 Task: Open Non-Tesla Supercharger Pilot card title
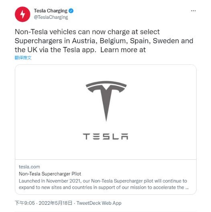[50, 174]
